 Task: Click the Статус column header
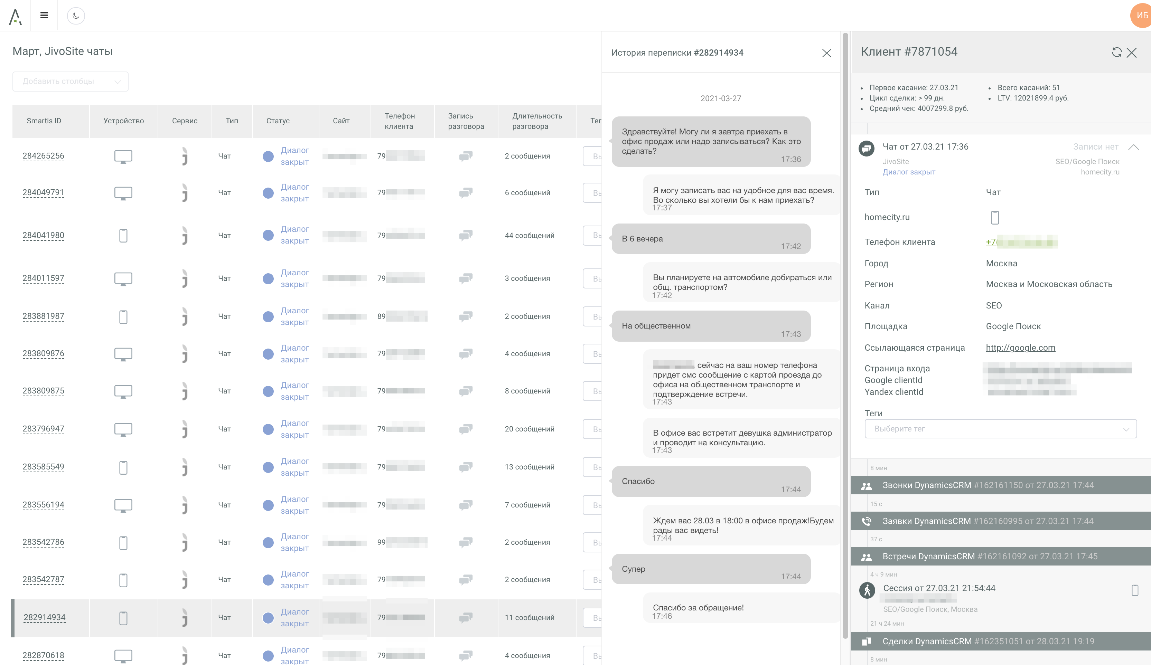coord(278,121)
